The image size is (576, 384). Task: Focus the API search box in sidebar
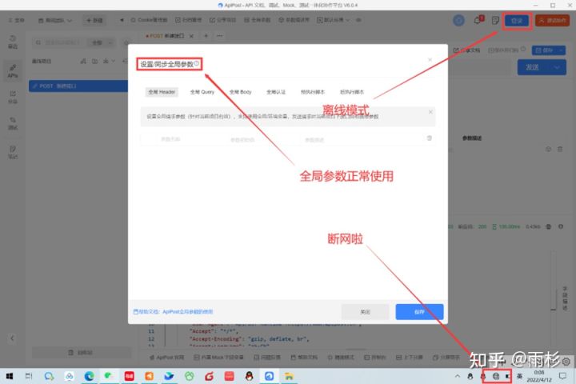coord(58,42)
